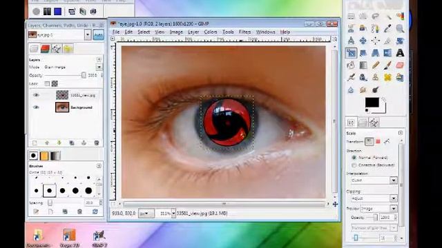The width and height of the screenshot is (442, 248).
Task: Select the Flip tool
Action: 388,53
